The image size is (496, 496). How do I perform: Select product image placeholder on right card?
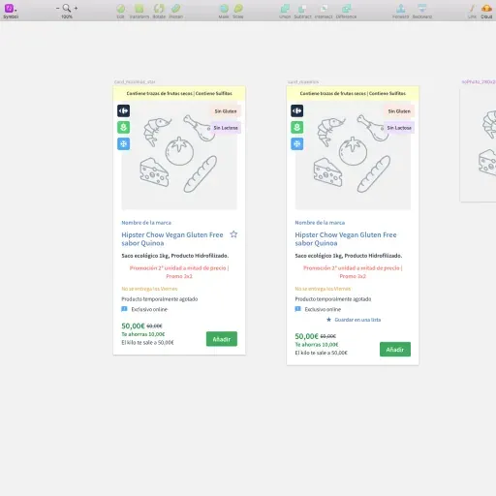[353, 156]
